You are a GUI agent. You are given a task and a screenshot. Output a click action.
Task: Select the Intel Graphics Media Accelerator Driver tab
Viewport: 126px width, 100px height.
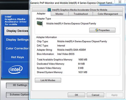coord(77,10)
